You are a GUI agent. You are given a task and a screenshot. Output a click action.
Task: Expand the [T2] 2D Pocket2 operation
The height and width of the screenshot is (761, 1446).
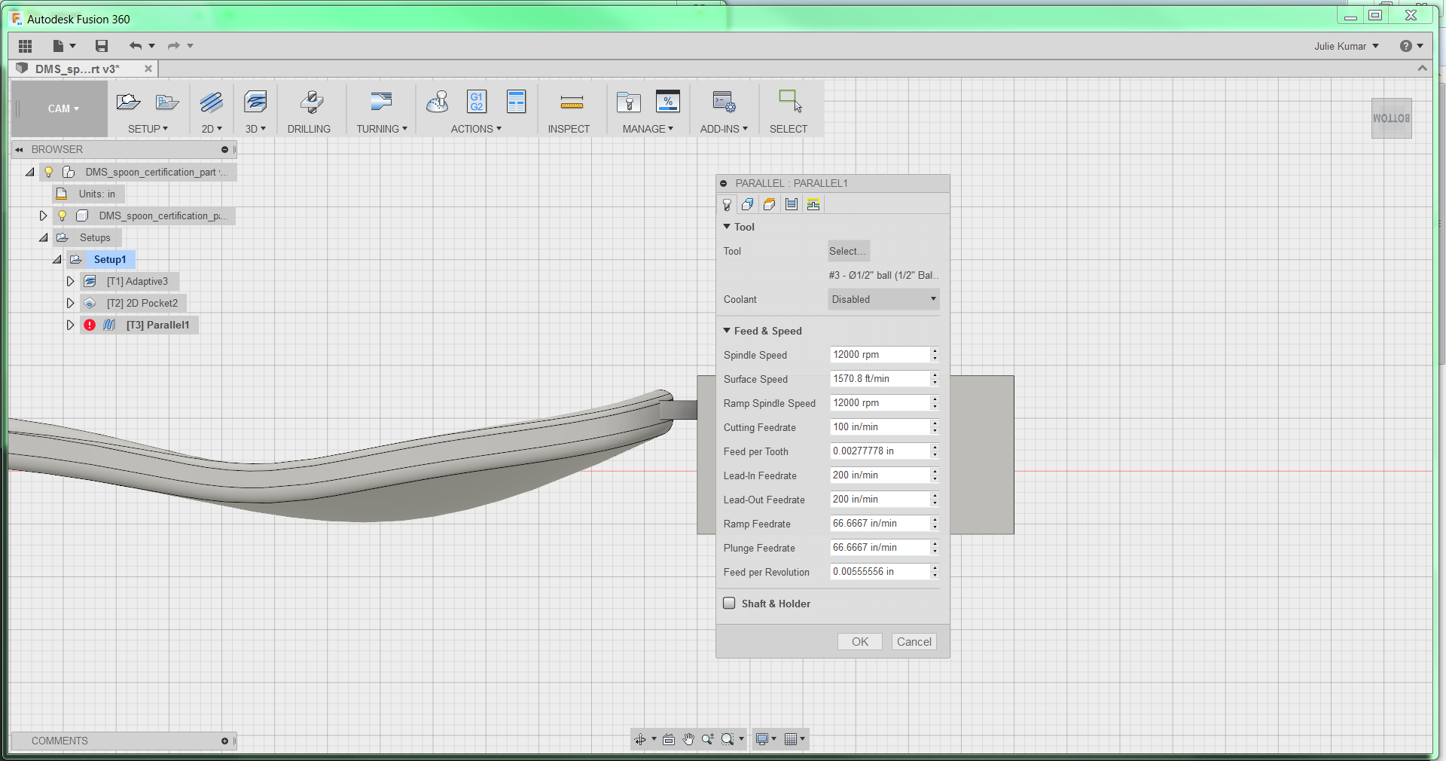[70, 303]
